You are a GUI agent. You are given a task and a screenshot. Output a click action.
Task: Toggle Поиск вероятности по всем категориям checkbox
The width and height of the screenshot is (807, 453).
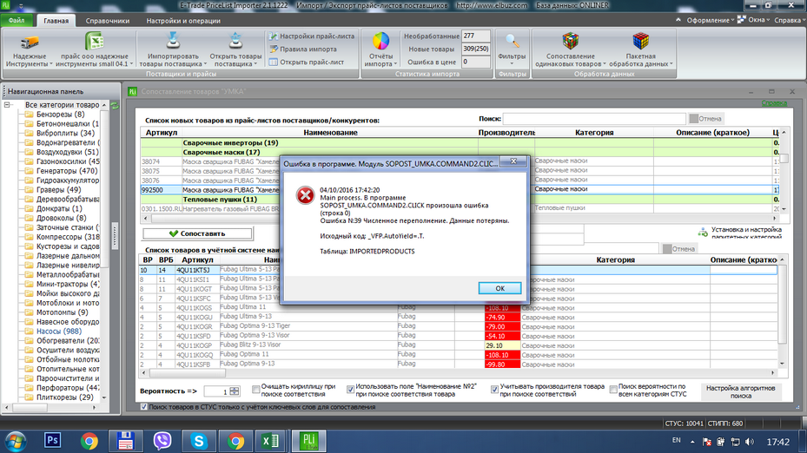(613, 390)
